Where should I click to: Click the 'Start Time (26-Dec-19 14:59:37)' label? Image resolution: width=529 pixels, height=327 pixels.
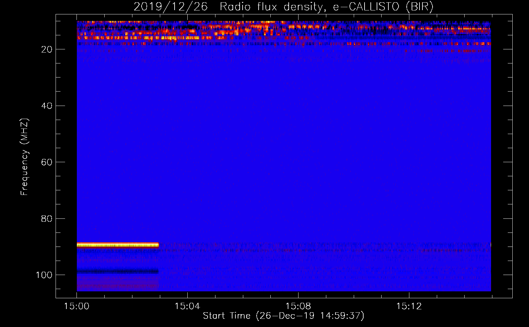(283, 316)
